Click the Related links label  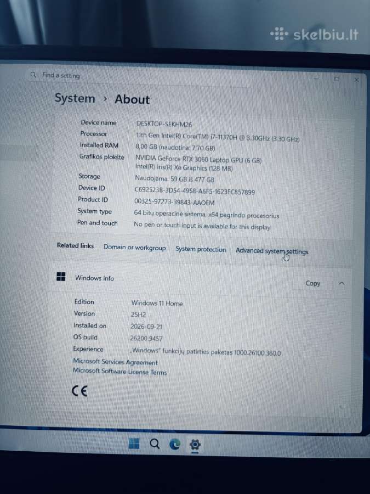75,245
